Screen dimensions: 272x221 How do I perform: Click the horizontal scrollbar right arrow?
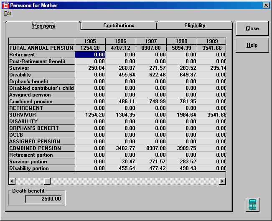222,181
